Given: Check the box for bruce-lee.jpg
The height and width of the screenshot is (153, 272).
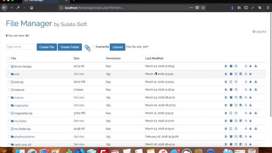Looking at the screenshot, I should (x=9, y=66).
